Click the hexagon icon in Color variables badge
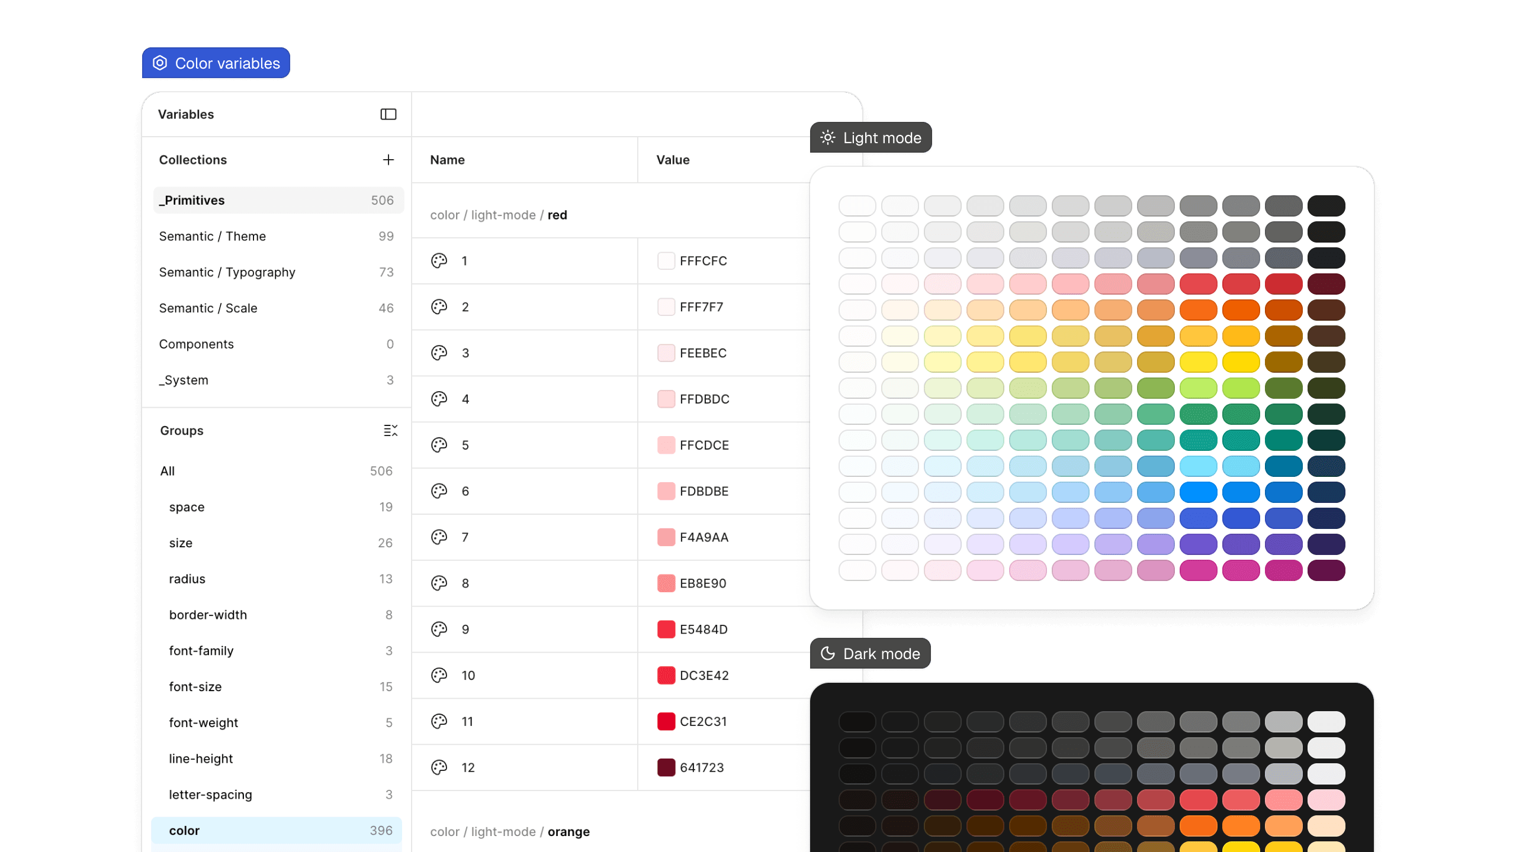This screenshot has height=852, width=1516. click(160, 63)
